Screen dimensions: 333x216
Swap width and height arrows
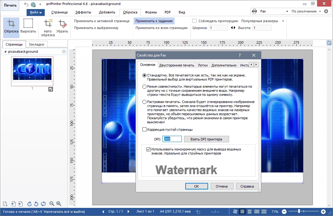click(233, 28)
